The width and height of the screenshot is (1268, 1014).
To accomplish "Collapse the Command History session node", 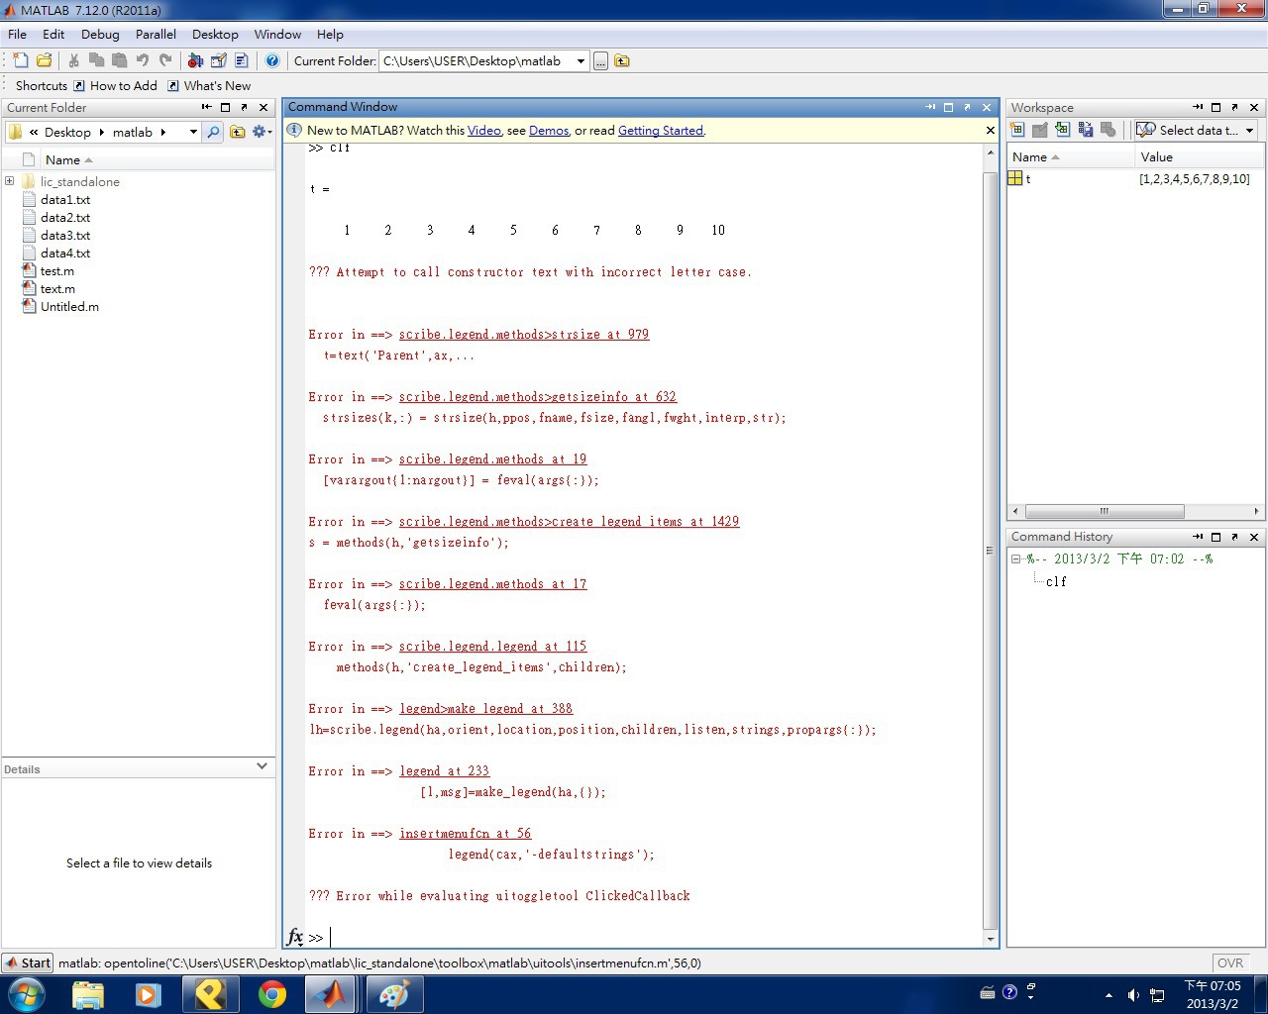I will [x=1015, y=558].
